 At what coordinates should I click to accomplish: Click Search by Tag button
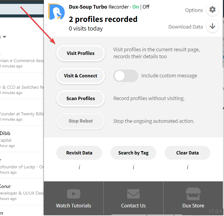pyautogui.click(x=133, y=153)
